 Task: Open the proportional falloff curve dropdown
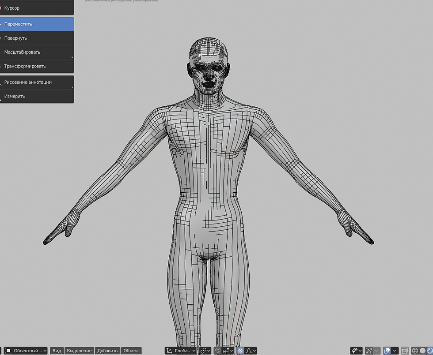[x=251, y=351]
